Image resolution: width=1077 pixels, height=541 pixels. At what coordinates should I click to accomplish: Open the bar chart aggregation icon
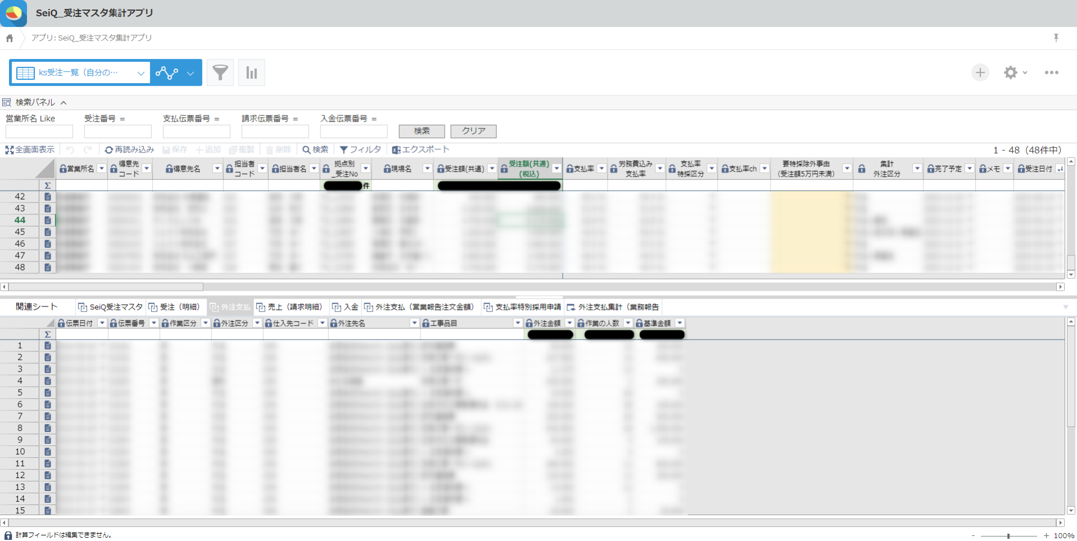point(251,73)
